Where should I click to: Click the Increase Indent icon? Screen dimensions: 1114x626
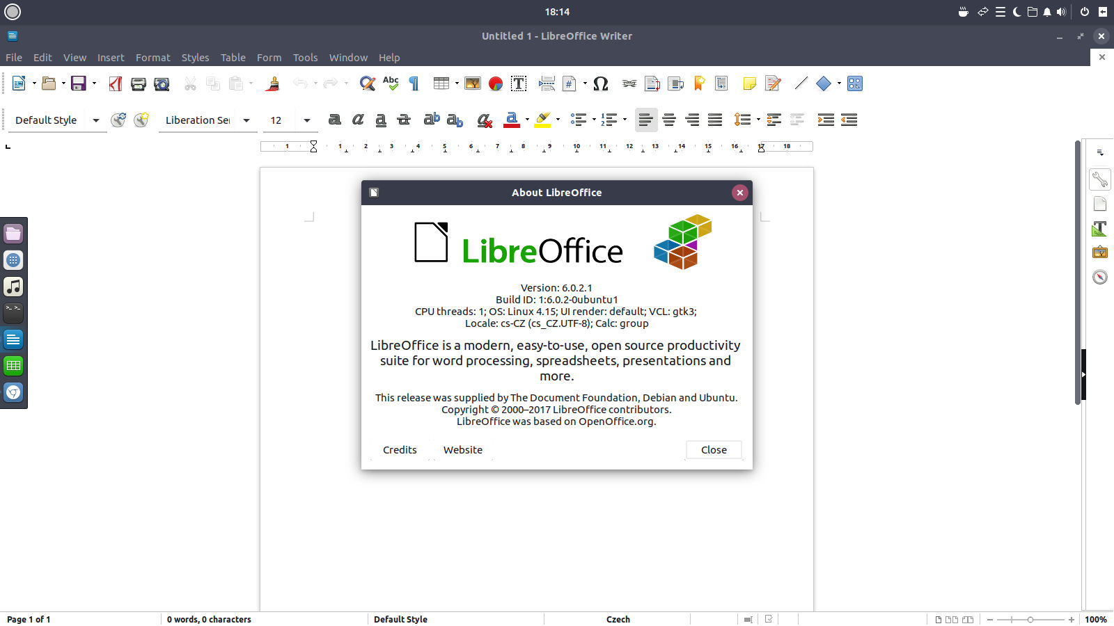coord(826,120)
